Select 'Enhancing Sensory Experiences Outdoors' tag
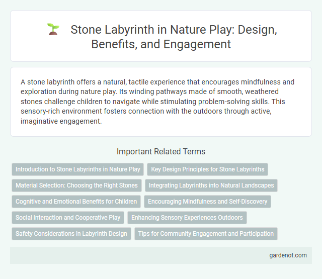322x279 pixels. (x=187, y=218)
